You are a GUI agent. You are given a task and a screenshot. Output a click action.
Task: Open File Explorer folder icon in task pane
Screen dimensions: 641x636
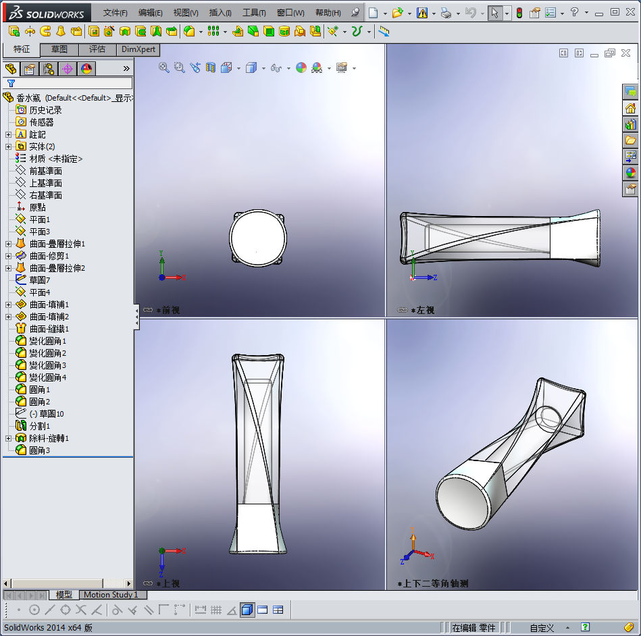pos(630,140)
